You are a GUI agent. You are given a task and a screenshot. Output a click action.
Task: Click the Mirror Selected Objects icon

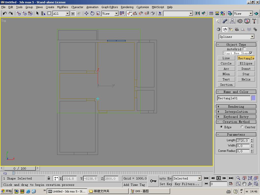pyautogui.click(x=198, y=13)
